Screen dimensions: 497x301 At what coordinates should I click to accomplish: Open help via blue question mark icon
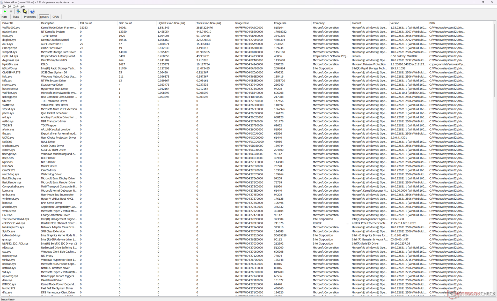[32, 11]
